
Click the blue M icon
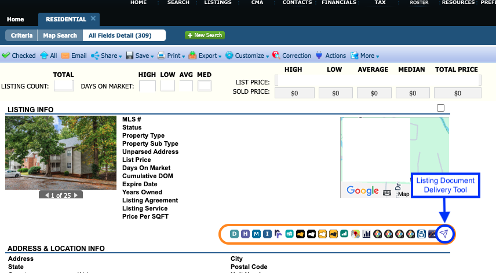point(256,234)
